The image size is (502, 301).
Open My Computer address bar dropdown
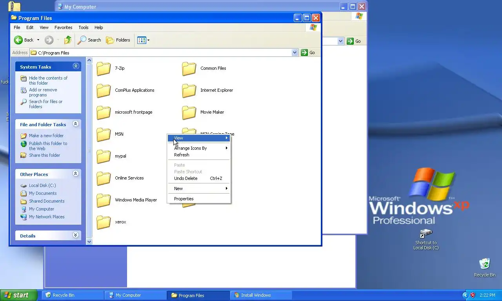pyautogui.click(x=340, y=41)
